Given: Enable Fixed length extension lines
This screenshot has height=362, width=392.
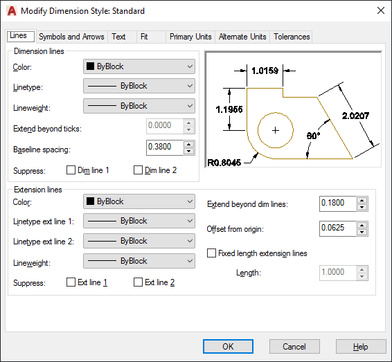Looking at the screenshot, I should (x=211, y=253).
